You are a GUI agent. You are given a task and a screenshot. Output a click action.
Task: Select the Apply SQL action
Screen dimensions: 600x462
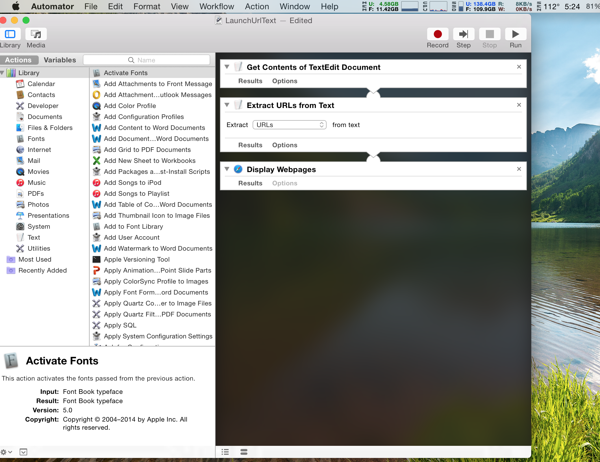point(120,325)
